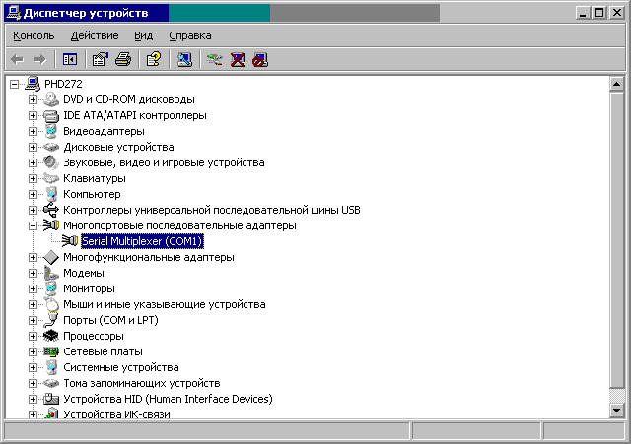Select Звуковые, видео и игровые устройства
This screenshot has height=444, width=631.
[164, 162]
